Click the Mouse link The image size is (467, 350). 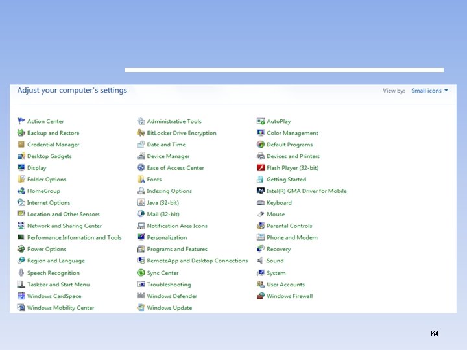point(276,214)
